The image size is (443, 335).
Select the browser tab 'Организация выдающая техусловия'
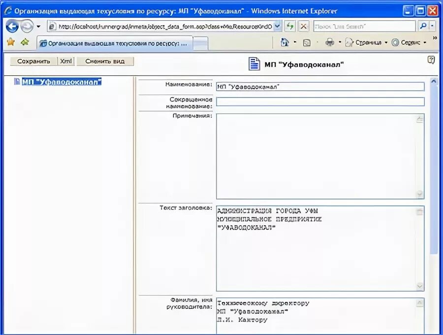tap(115, 43)
